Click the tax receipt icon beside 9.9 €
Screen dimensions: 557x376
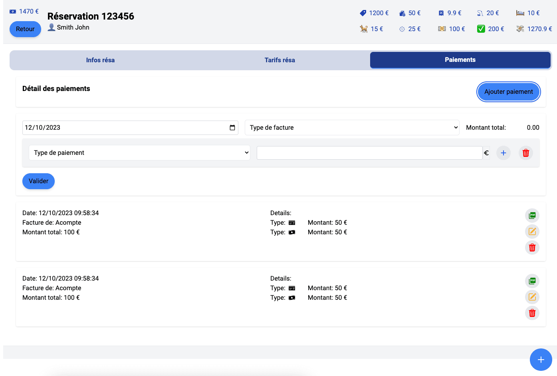441,13
